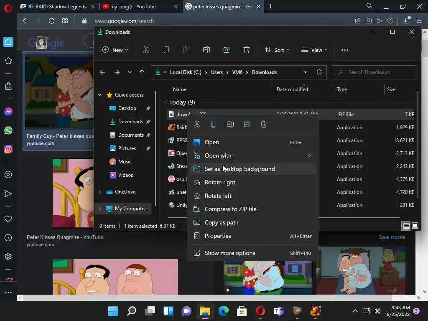Choose Rotate right
Viewport: 428px width, 321px height.
pos(253,182)
